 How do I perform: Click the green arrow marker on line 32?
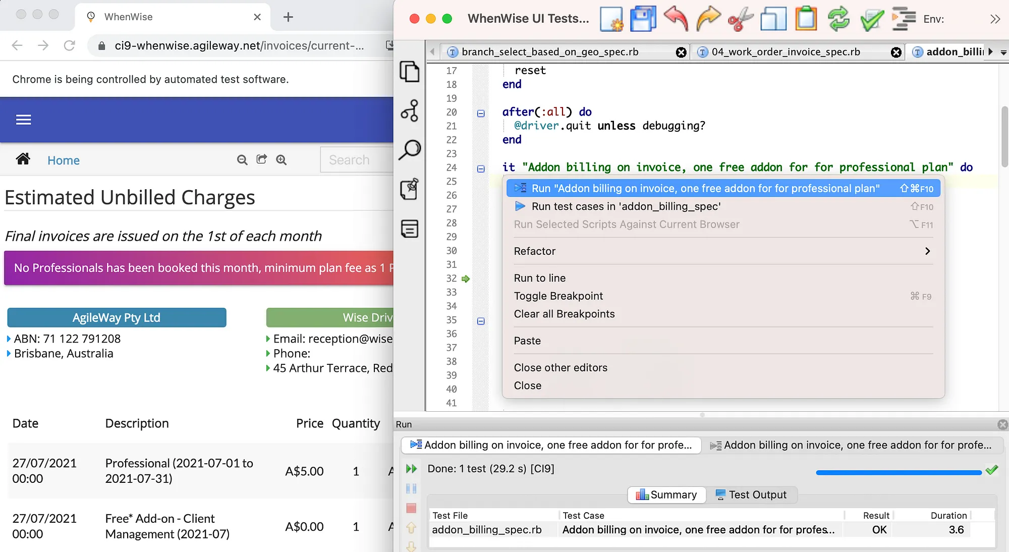click(x=466, y=279)
